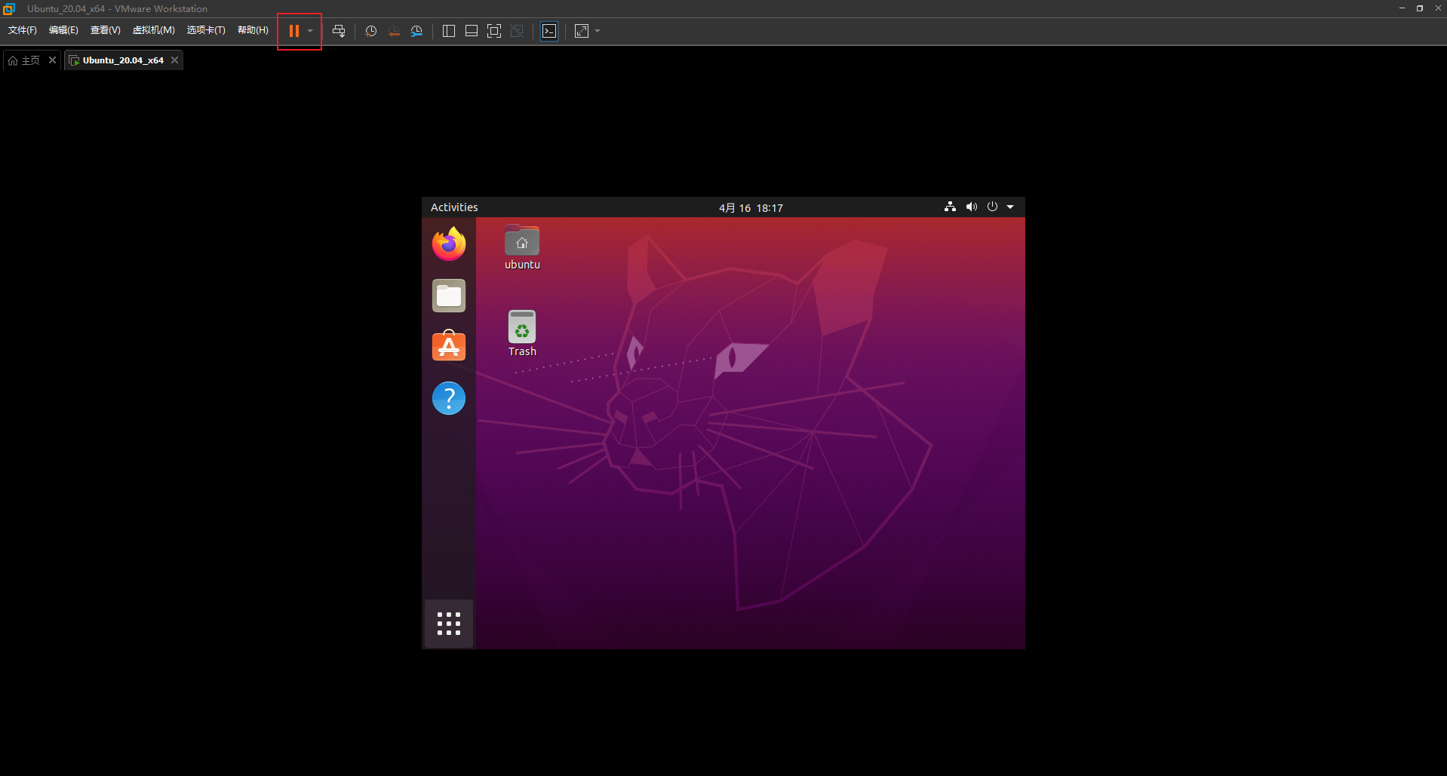Open the power options dropdown arrow
The width and height of the screenshot is (1447, 776).
coord(310,31)
